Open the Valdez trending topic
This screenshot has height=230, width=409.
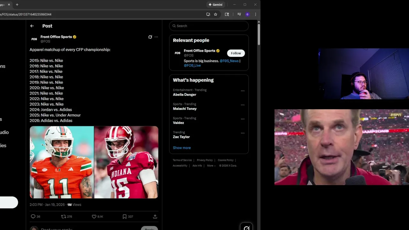click(x=178, y=123)
